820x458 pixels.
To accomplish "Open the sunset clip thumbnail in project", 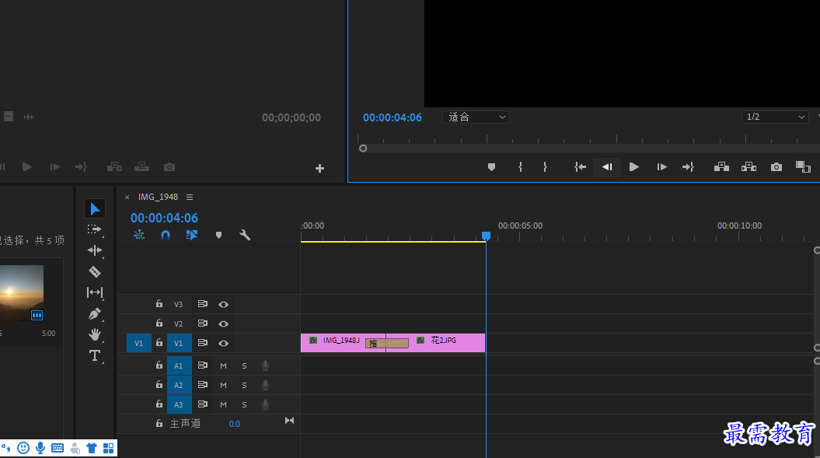I will click(x=22, y=292).
